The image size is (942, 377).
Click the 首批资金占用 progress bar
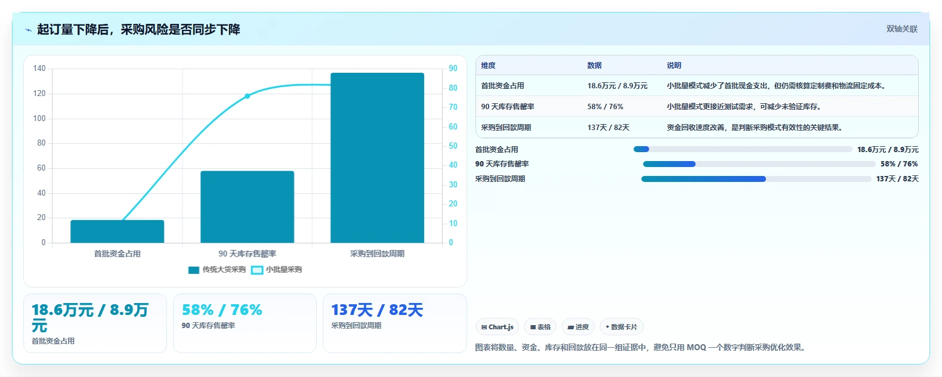coord(743,149)
